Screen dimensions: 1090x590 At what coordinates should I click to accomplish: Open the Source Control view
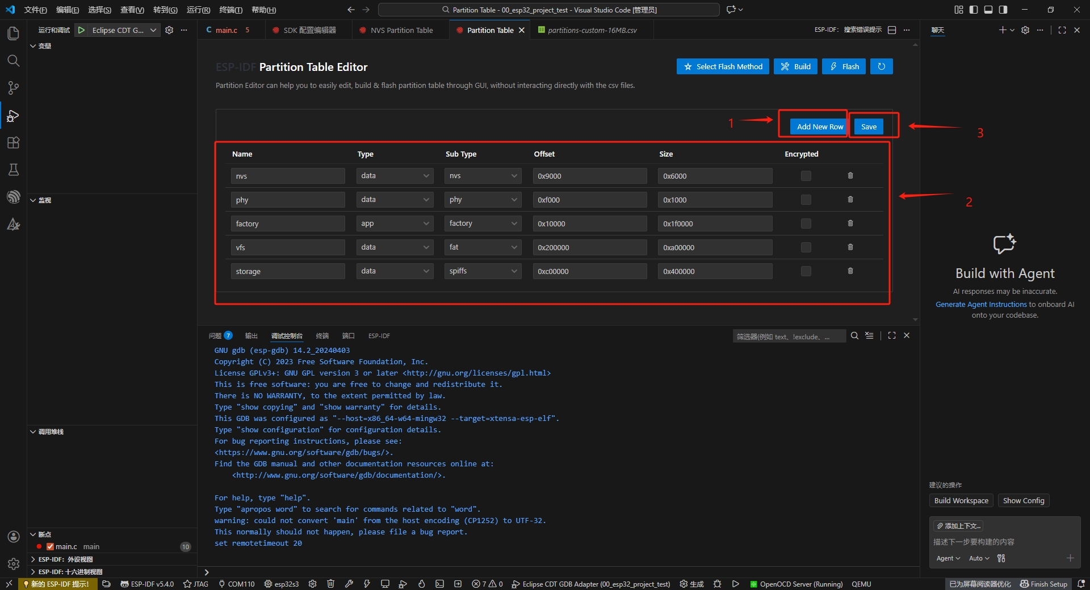pyautogui.click(x=13, y=88)
